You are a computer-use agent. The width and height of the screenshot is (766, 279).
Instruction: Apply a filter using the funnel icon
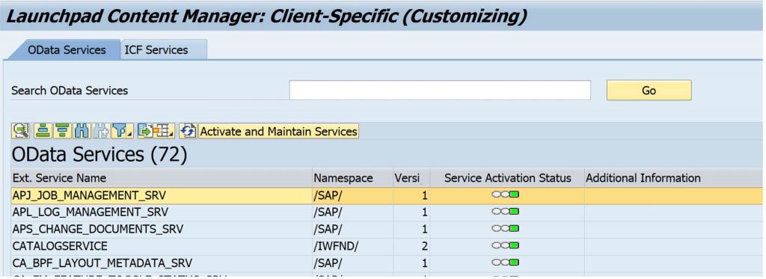pyautogui.click(x=119, y=131)
